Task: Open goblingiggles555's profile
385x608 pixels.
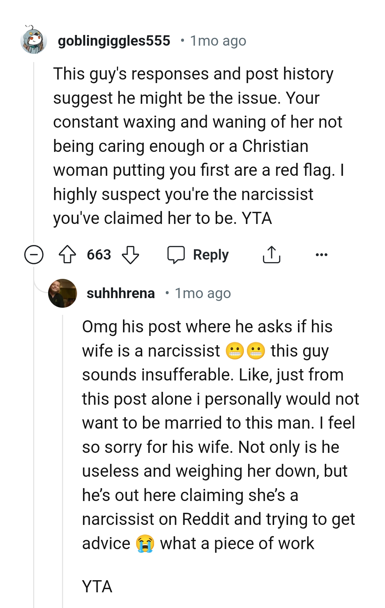Action: (114, 40)
